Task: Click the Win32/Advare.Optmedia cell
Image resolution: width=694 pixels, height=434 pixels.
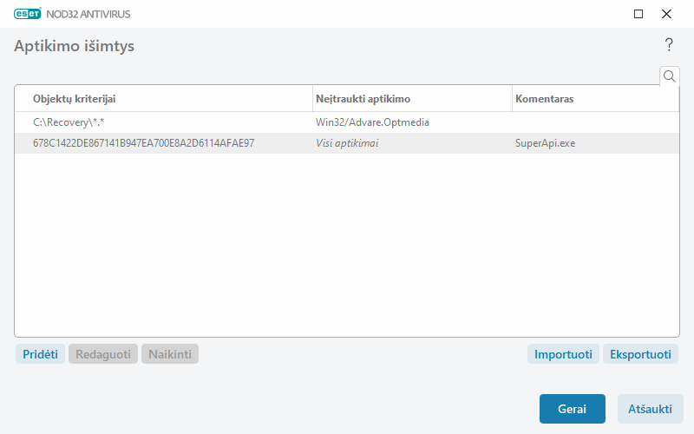Action: point(372,122)
